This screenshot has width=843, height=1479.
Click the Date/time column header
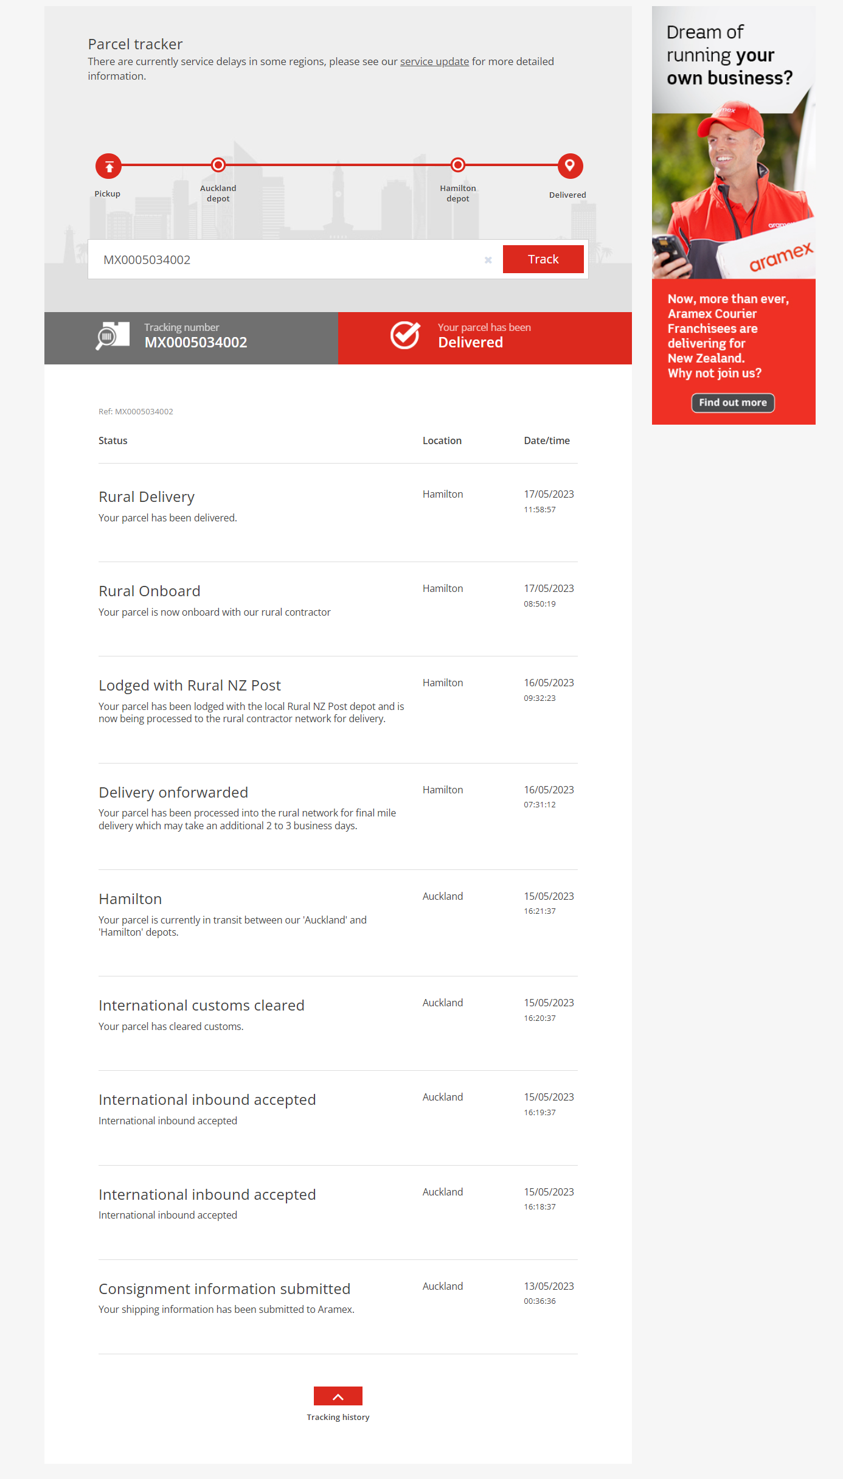(x=547, y=440)
